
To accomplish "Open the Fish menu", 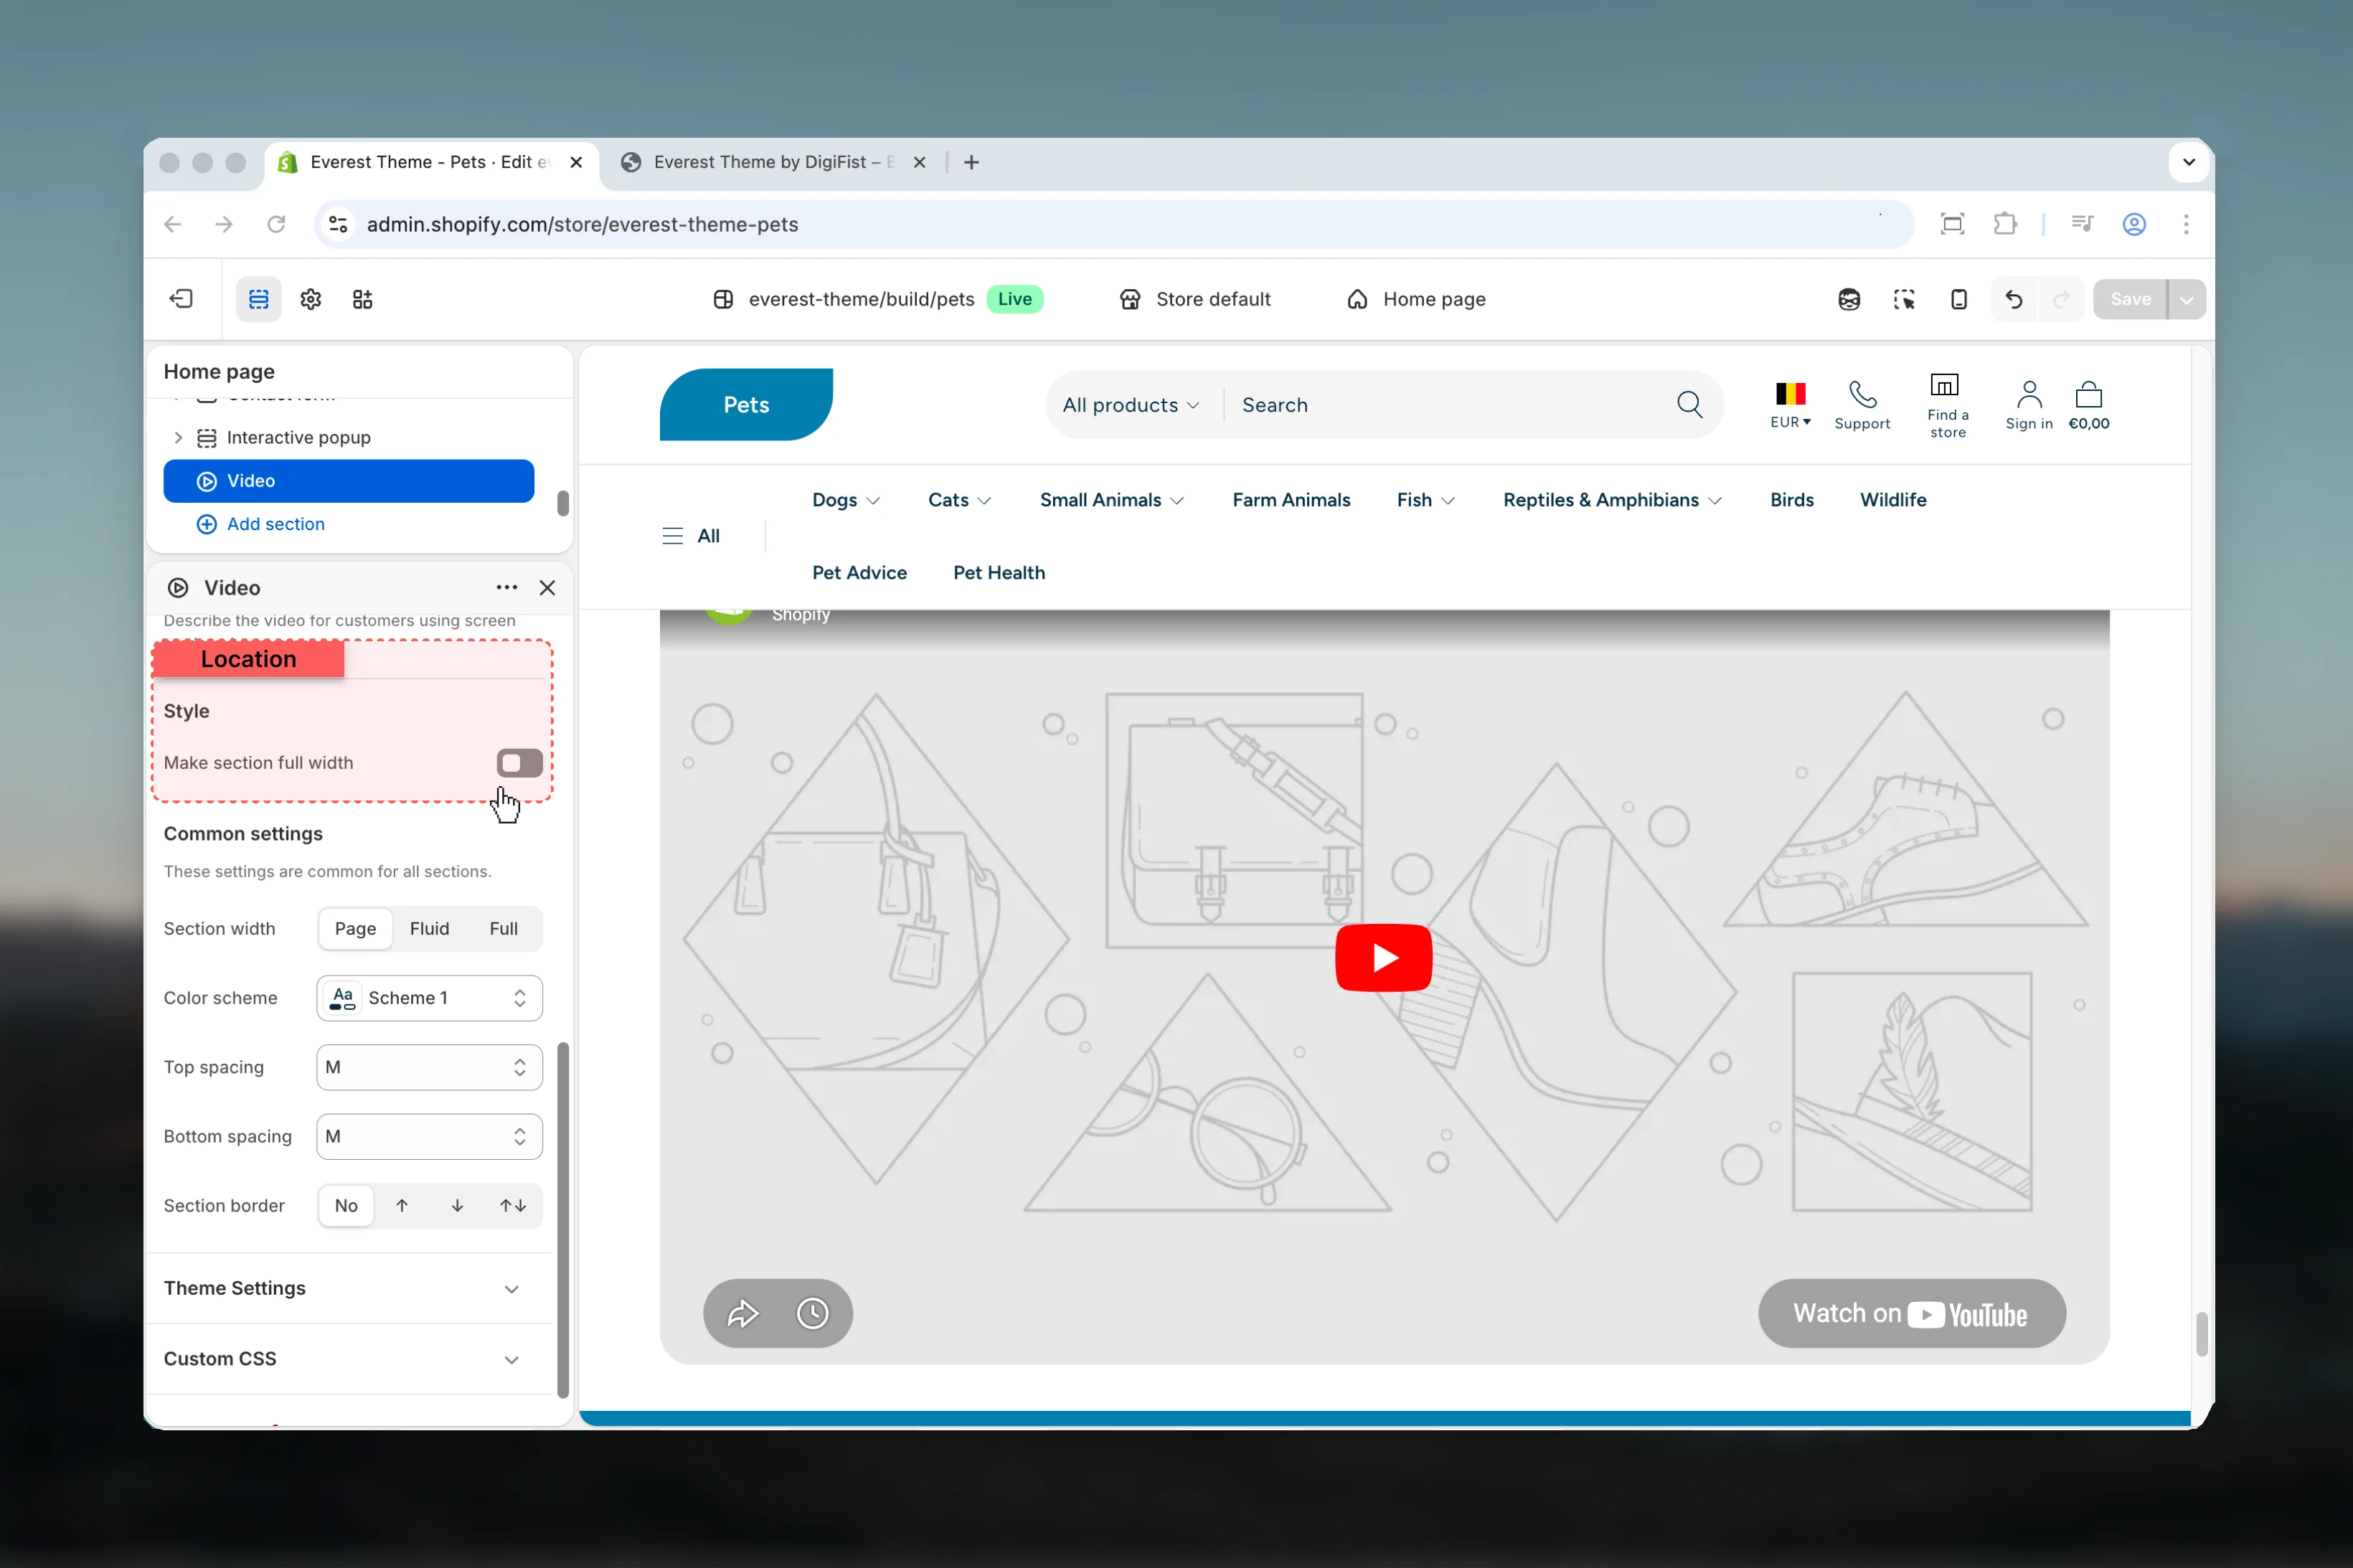I will 1426,500.
